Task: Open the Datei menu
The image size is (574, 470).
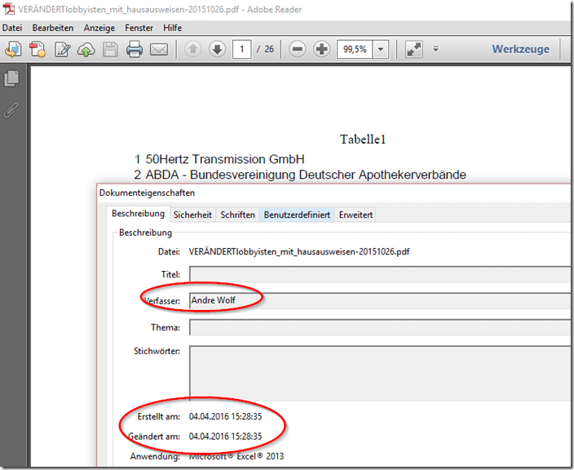Action: [12, 28]
